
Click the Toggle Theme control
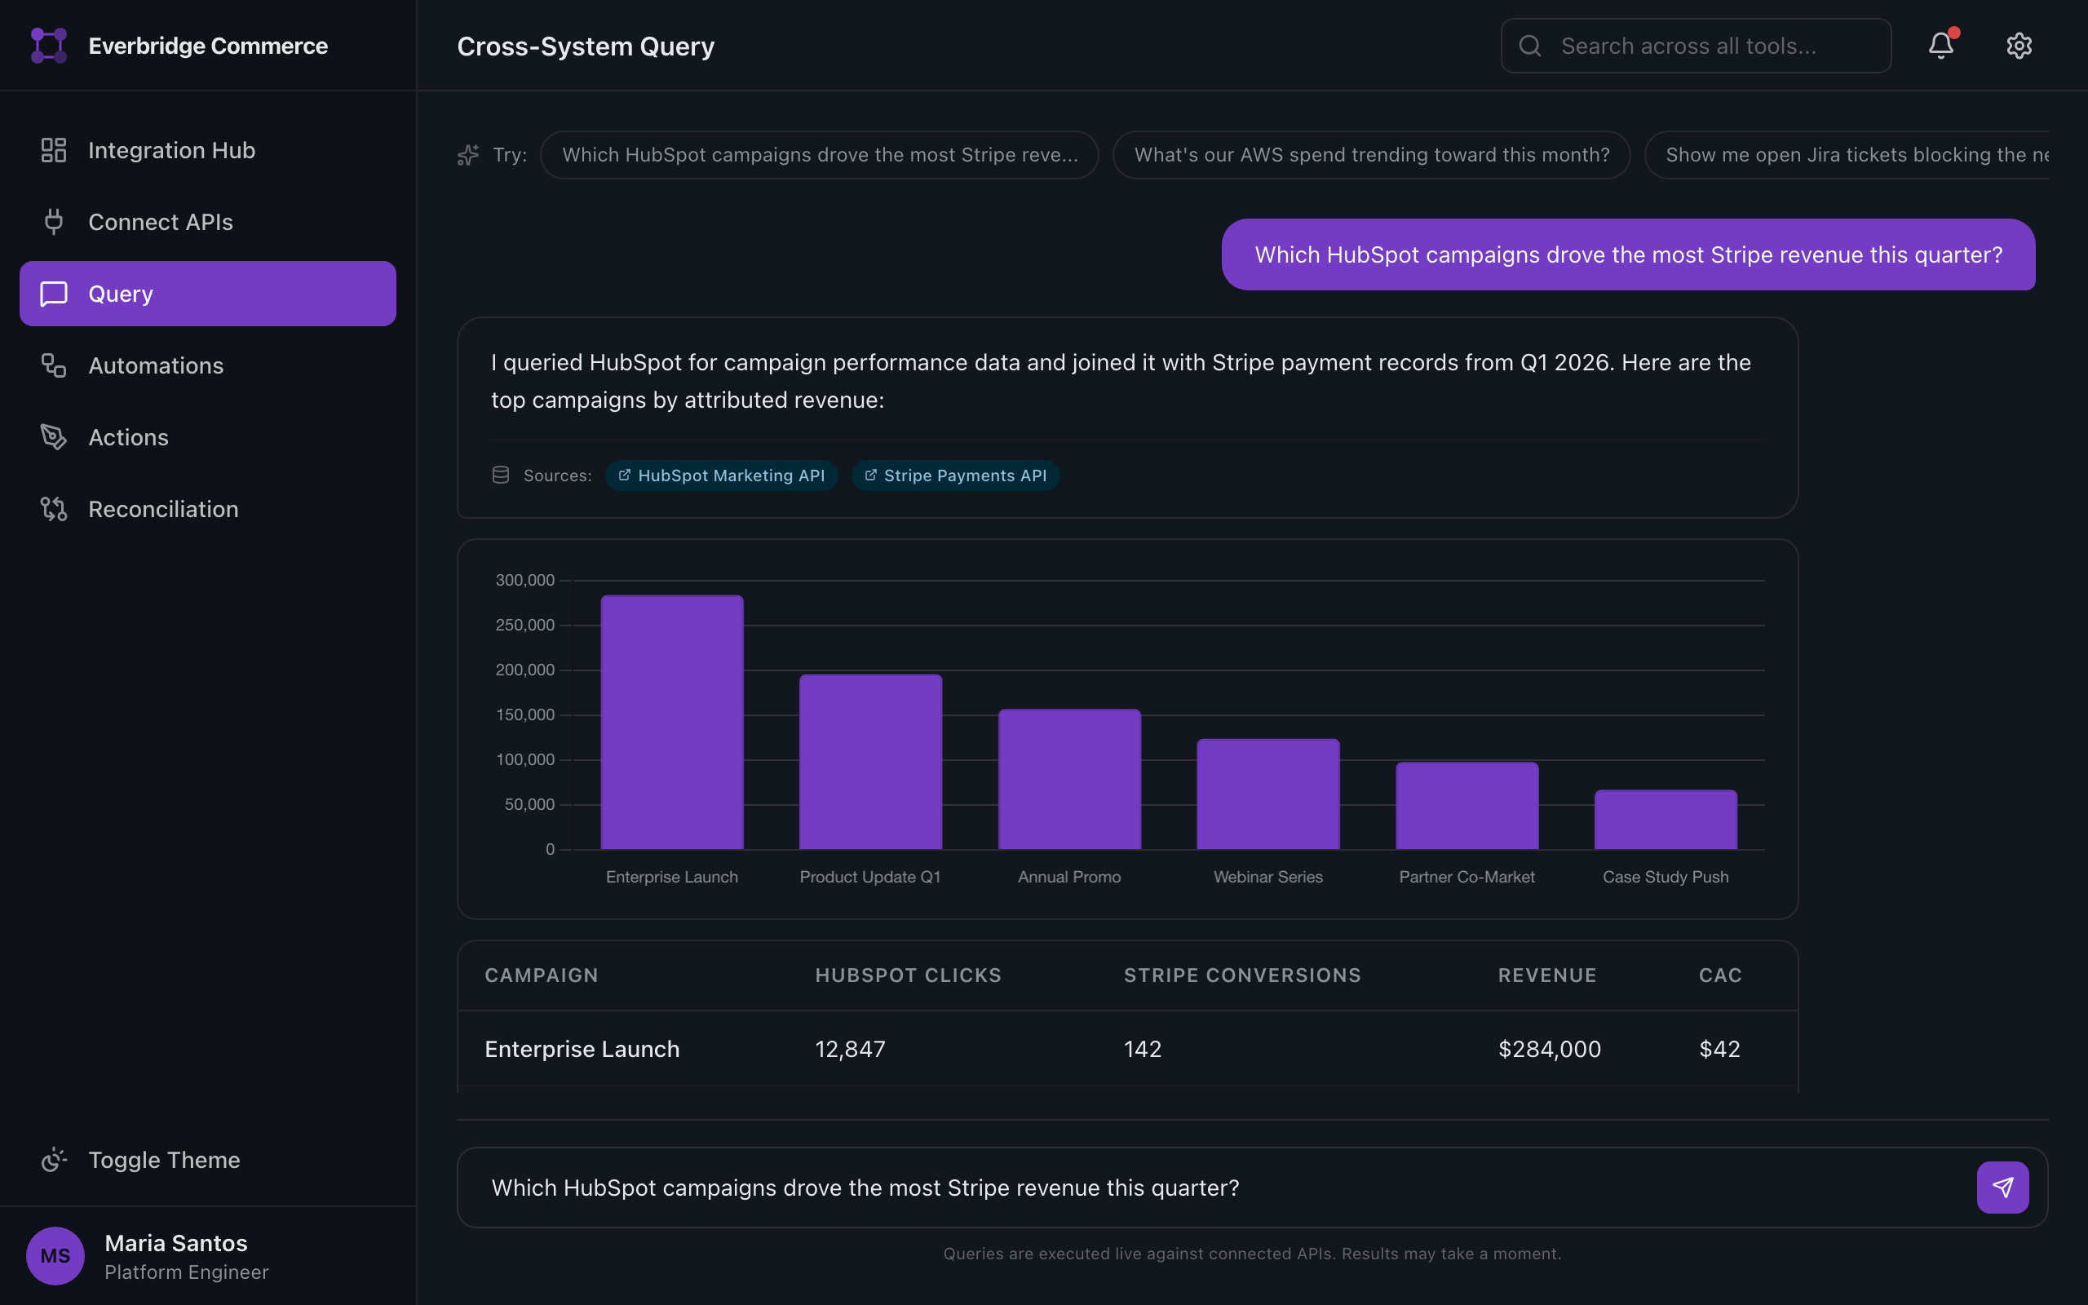tap(140, 1159)
